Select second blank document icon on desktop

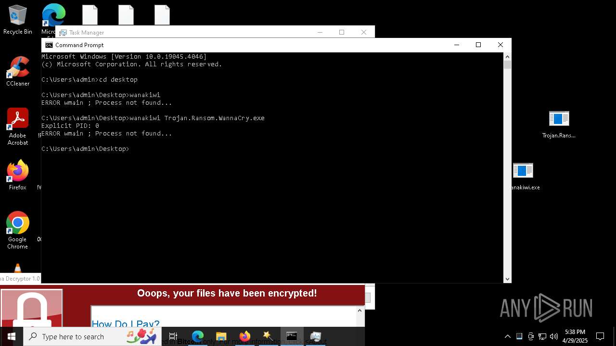pos(126,15)
